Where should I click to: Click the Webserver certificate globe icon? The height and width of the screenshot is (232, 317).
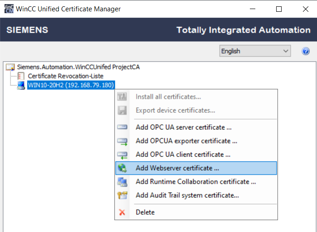coord(122,168)
